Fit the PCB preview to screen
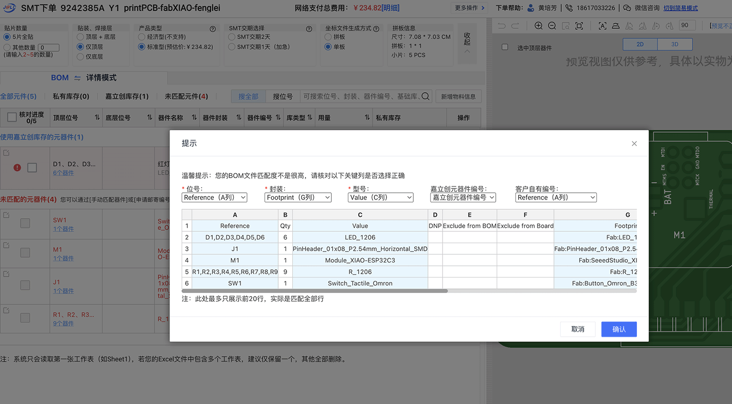 [579, 26]
